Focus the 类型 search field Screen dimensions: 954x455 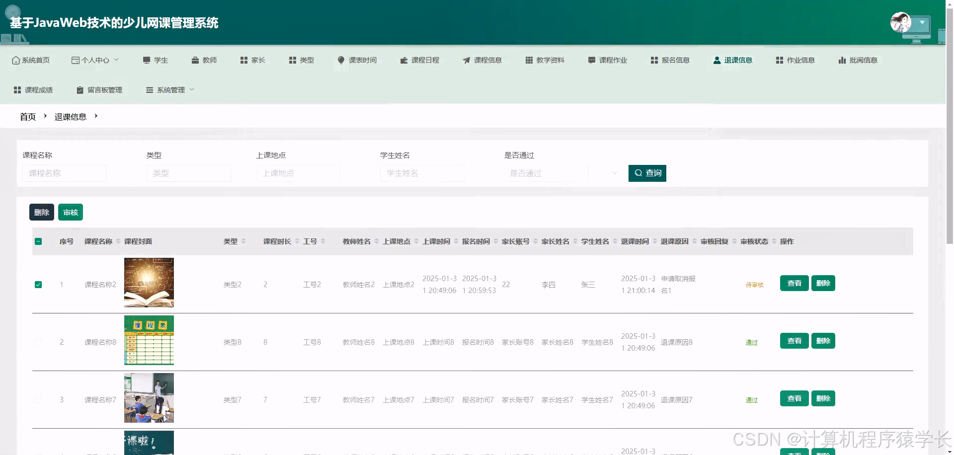point(189,173)
